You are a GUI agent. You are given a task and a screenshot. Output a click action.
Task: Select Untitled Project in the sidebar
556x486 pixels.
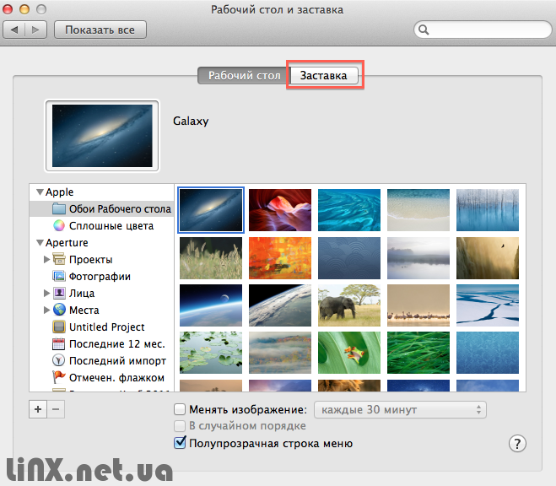(x=102, y=327)
